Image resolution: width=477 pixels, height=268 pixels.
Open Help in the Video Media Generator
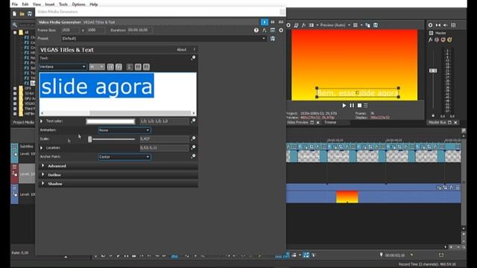[x=256, y=30]
